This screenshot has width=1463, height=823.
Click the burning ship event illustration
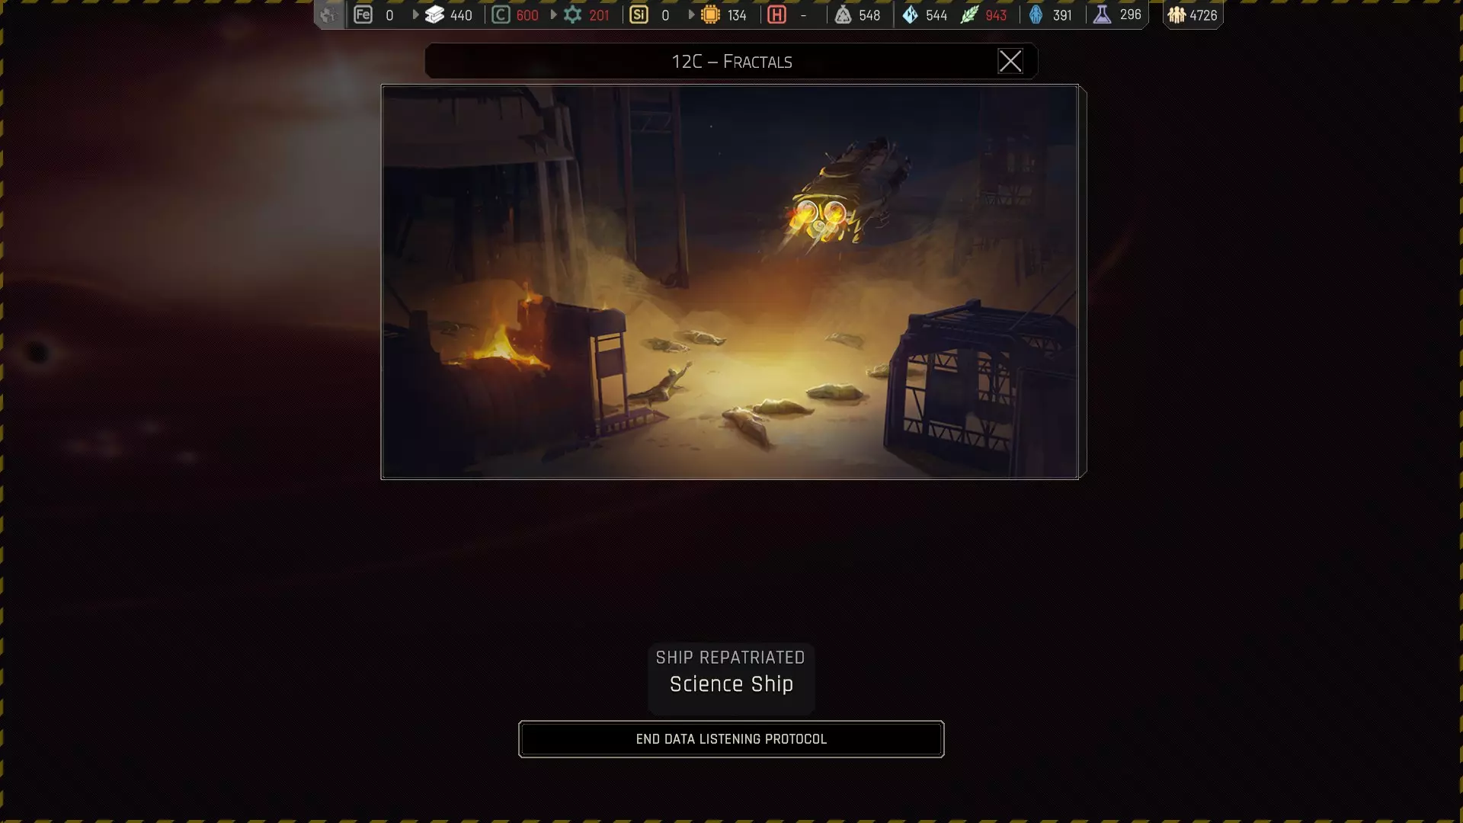[x=729, y=281]
